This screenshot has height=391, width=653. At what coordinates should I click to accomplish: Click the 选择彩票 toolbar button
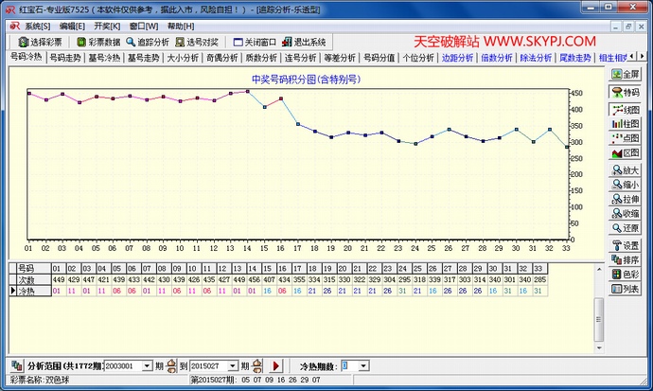coord(38,42)
